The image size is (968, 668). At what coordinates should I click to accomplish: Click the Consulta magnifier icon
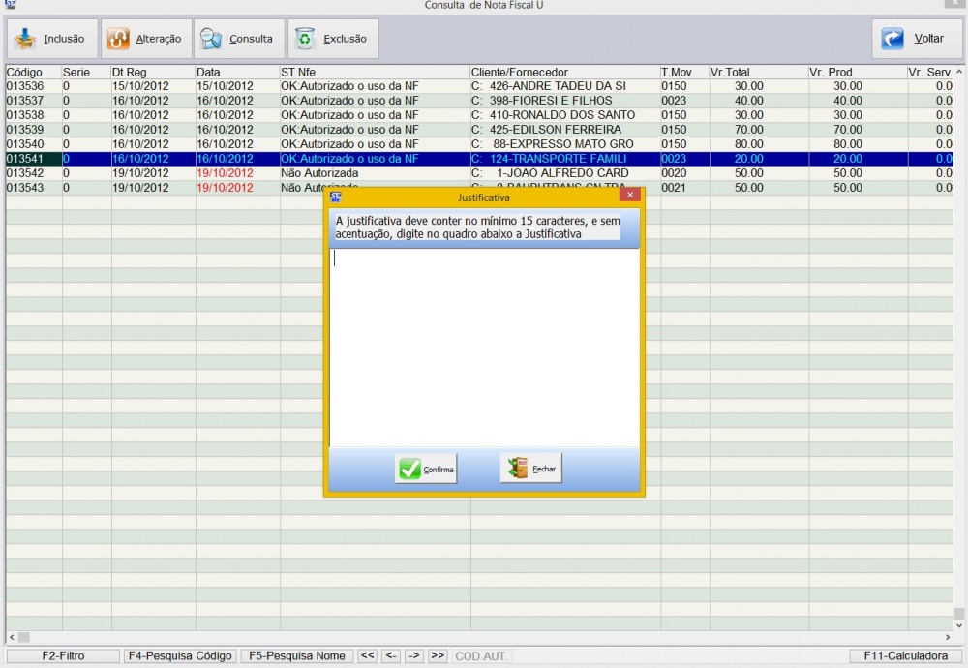point(212,40)
